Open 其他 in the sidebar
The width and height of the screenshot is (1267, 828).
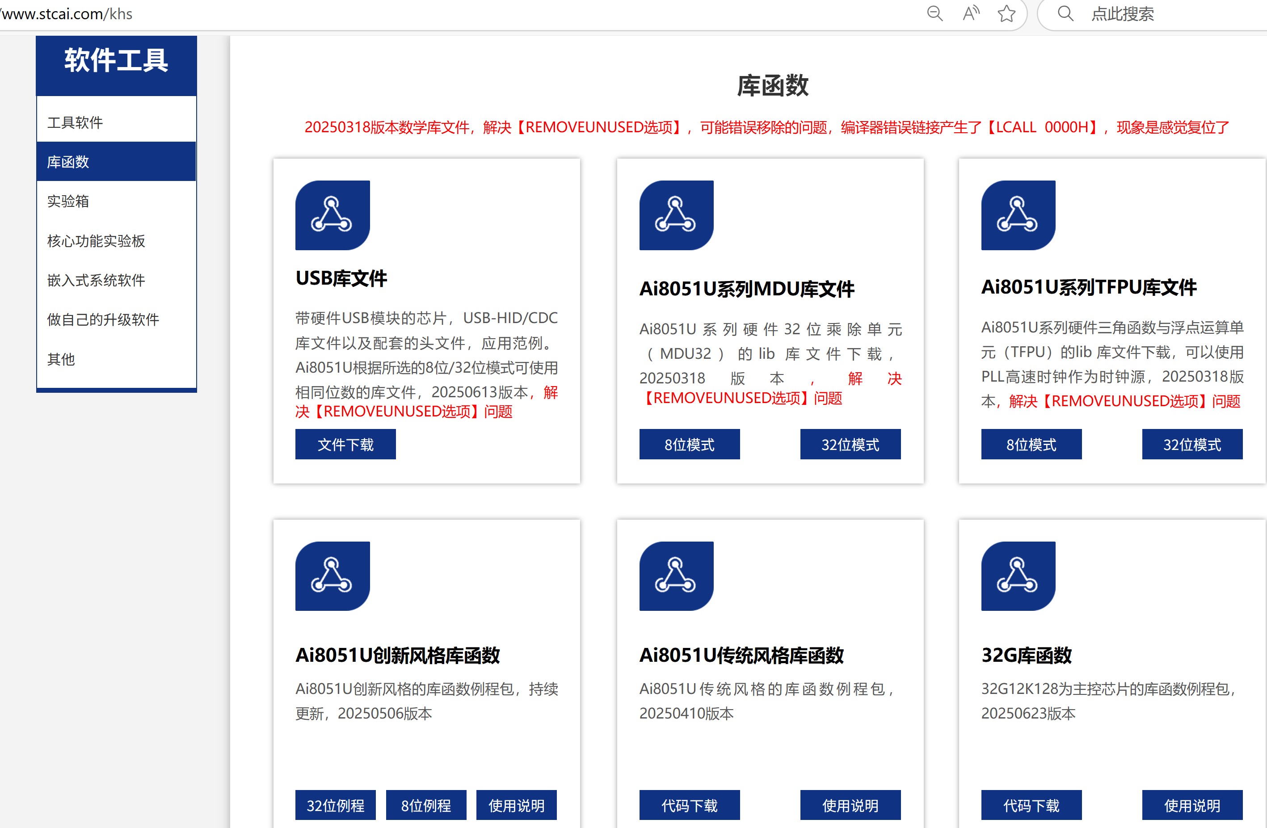(117, 359)
